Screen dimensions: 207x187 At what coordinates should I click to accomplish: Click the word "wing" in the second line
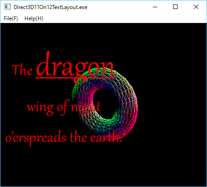click(x=40, y=108)
